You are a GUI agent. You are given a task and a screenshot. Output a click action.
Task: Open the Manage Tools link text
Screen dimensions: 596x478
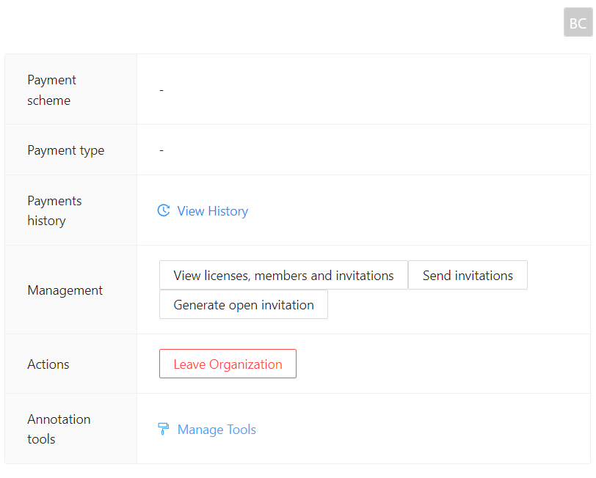[x=217, y=430]
